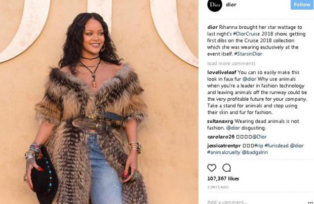Open the dior username in the header
Screen dimensions: 314x204
(x=231, y=5)
